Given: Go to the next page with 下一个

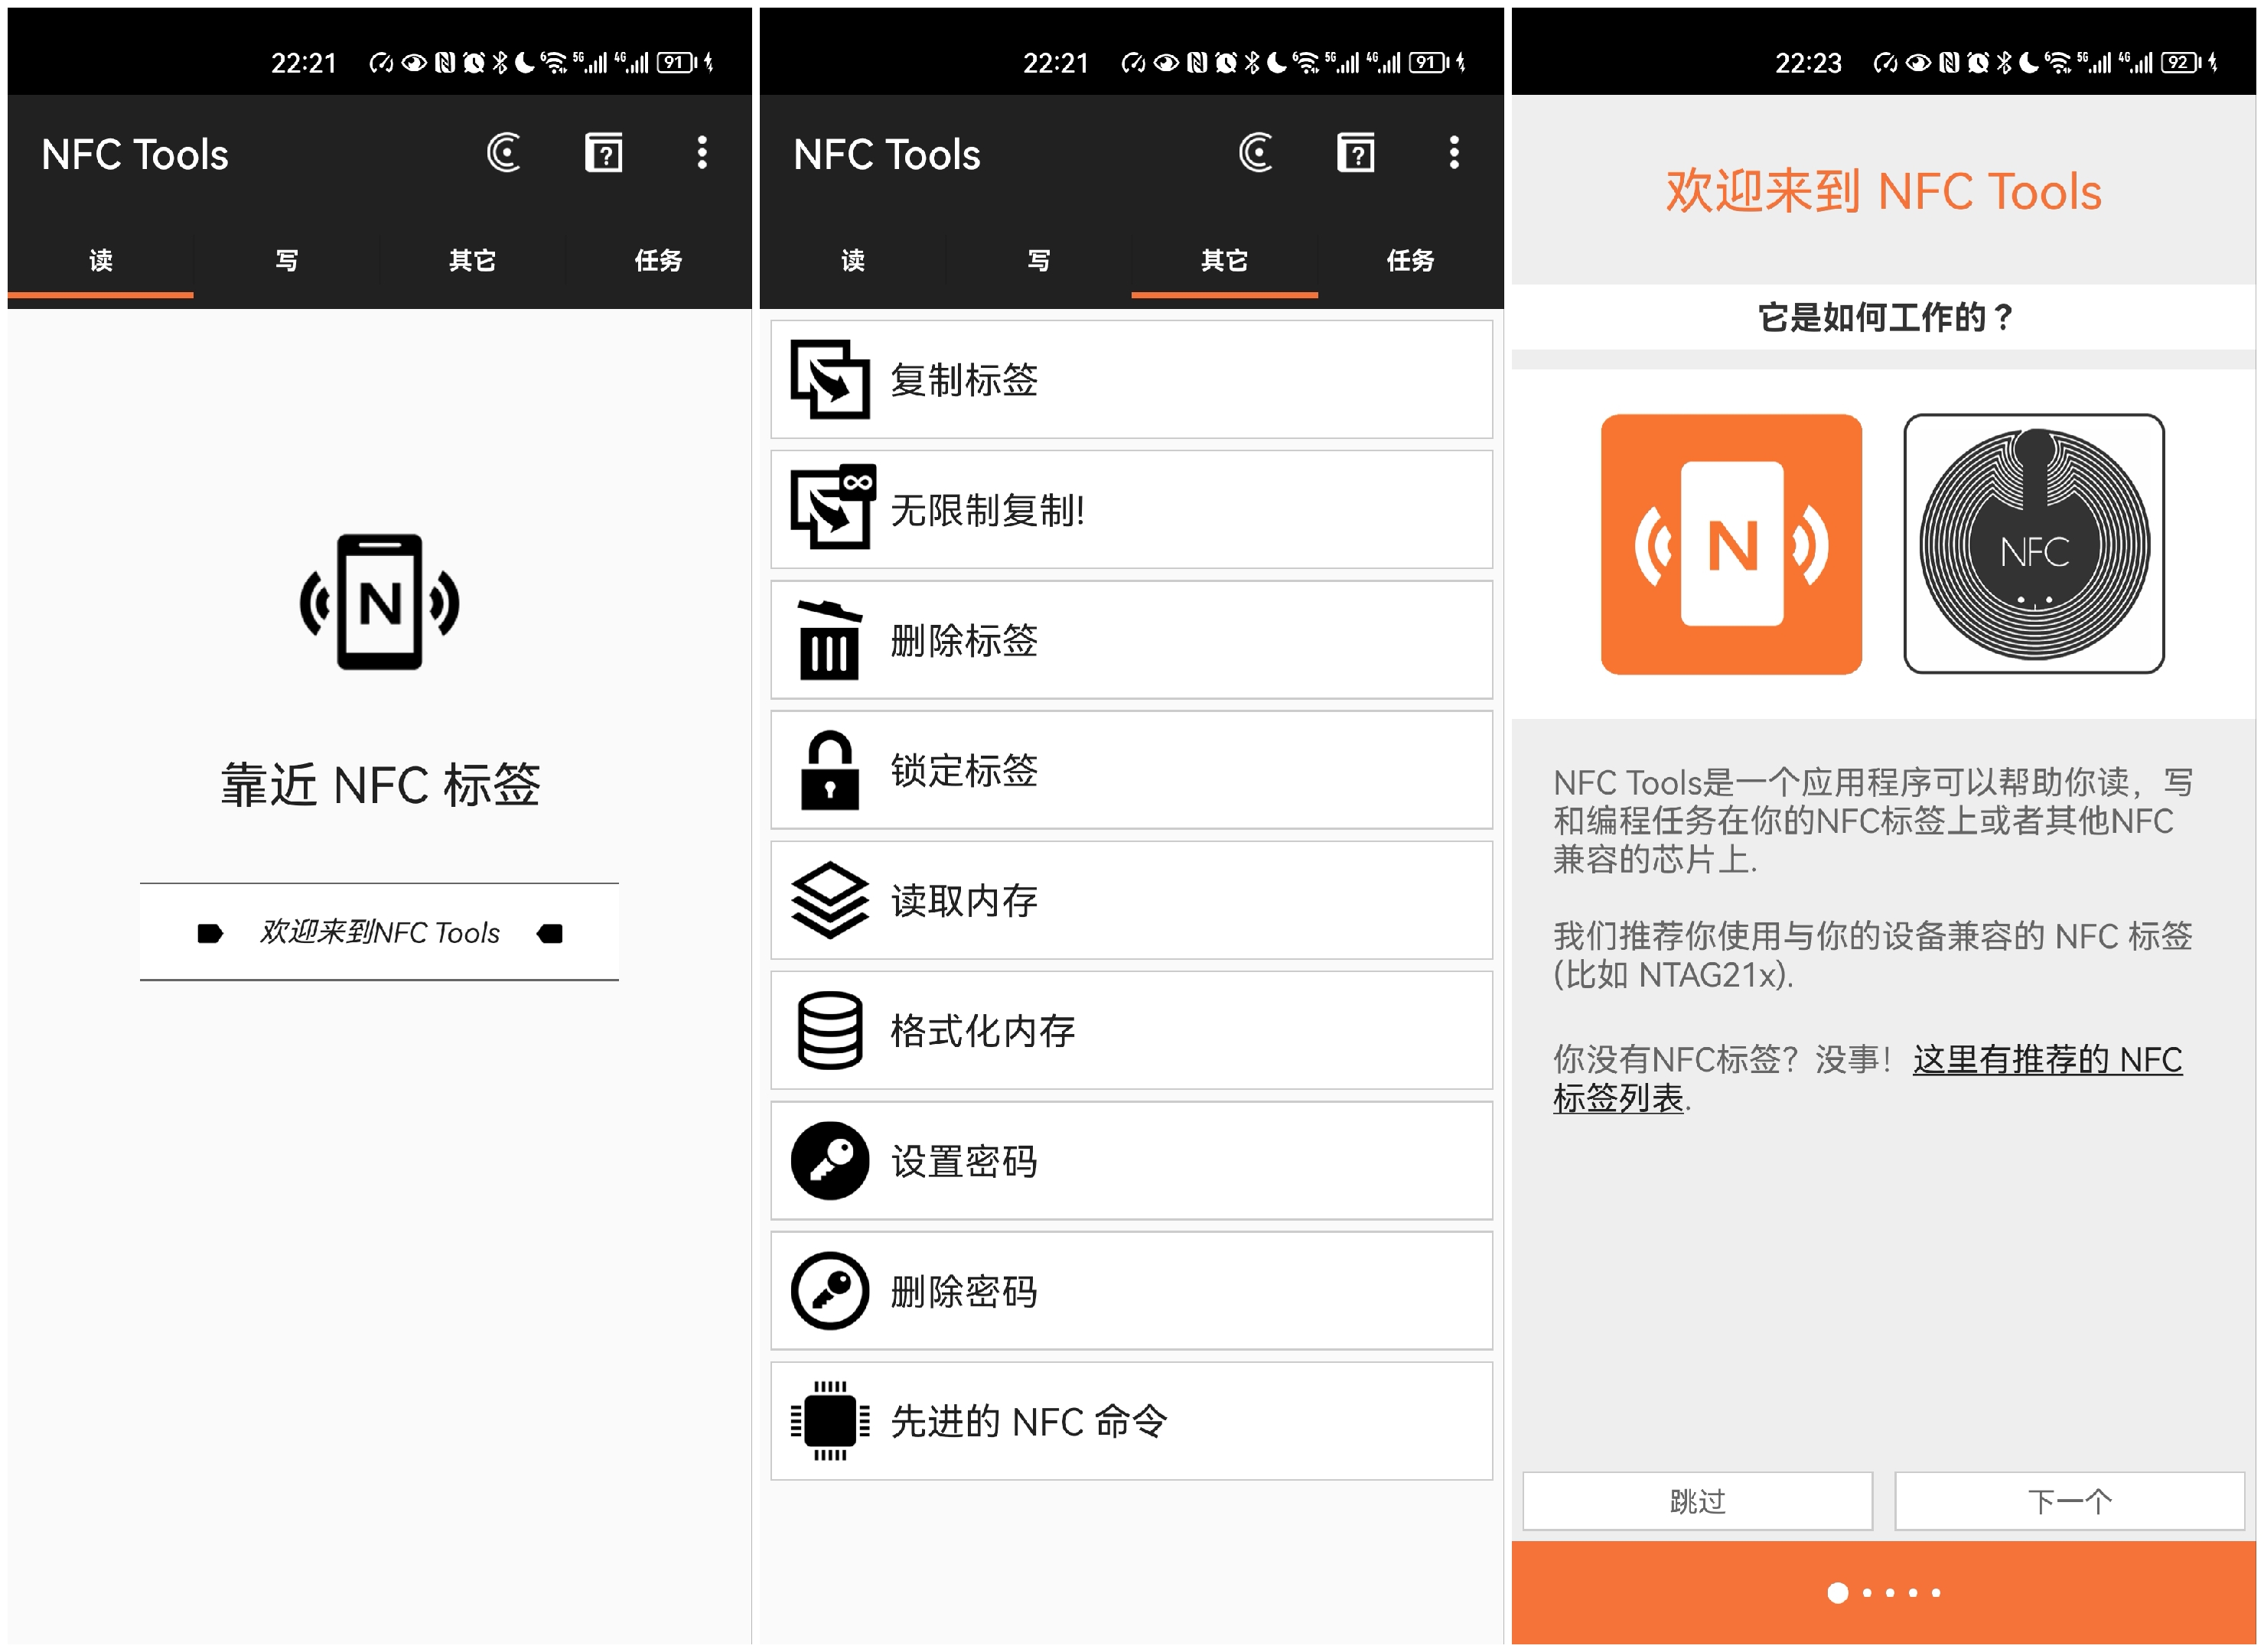Looking at the screenshot, I should tap(2070, 1501).
